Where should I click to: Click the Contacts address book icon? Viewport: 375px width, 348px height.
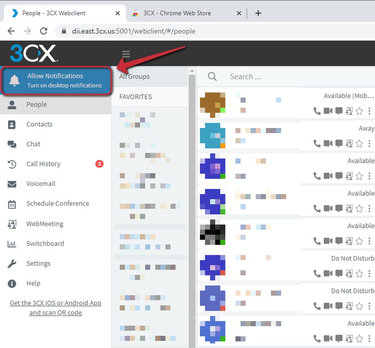12,125
